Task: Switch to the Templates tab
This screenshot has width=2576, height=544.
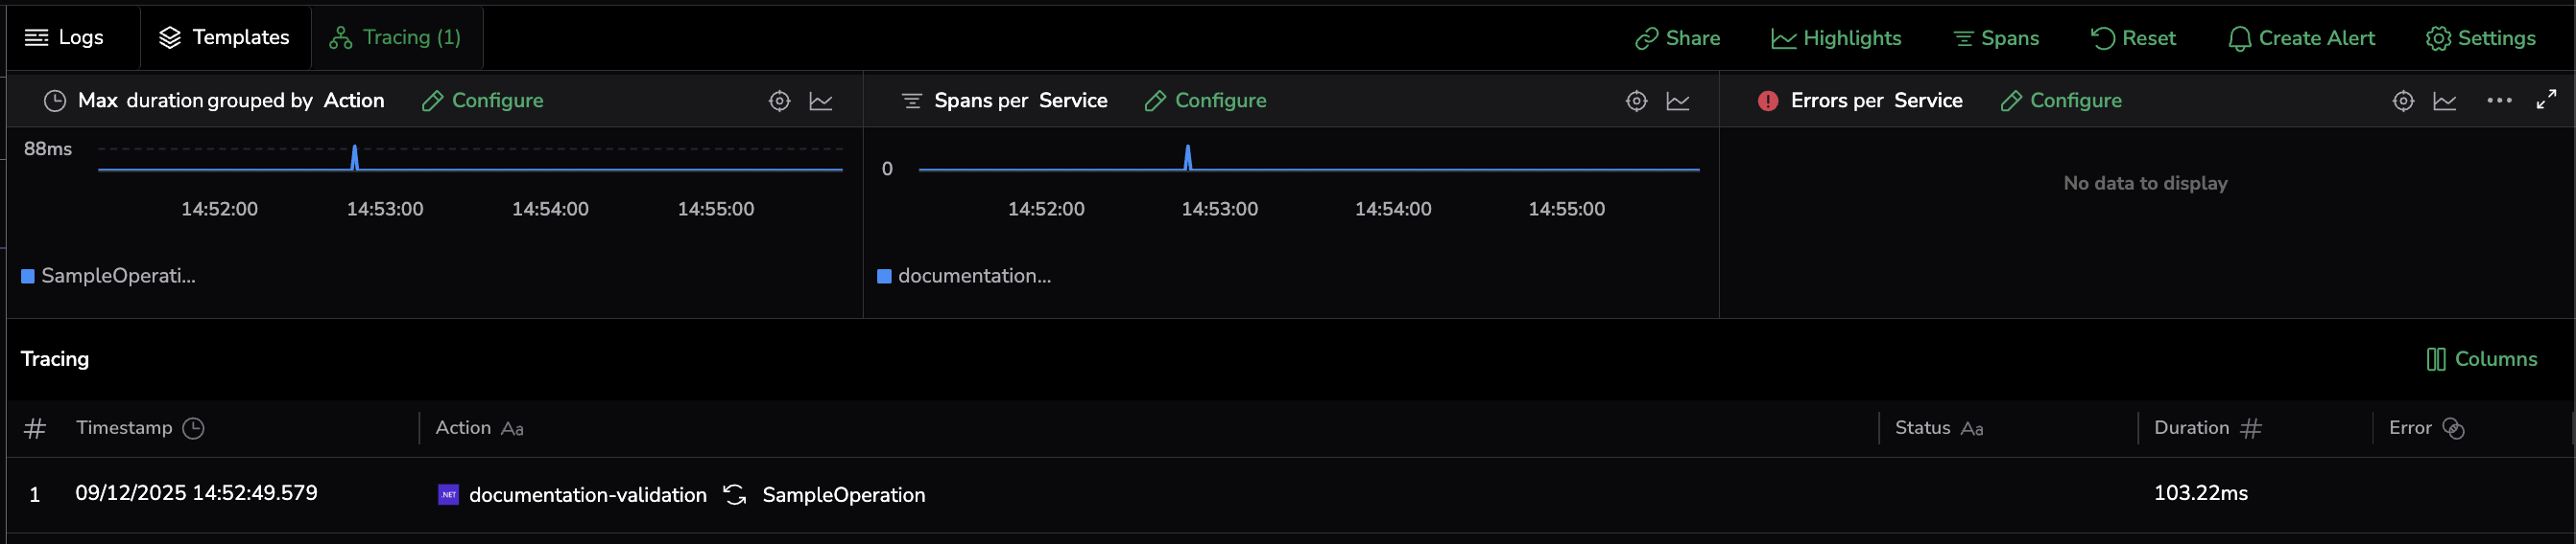Action: tap(225, 38)
